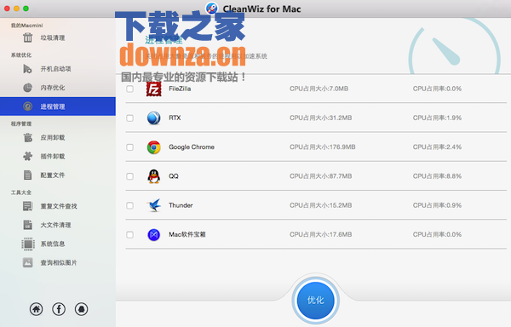Open 垃圾清理 trash cleaning icon
Viewport: 511px width, 327px height.
(x=28, y=37)
